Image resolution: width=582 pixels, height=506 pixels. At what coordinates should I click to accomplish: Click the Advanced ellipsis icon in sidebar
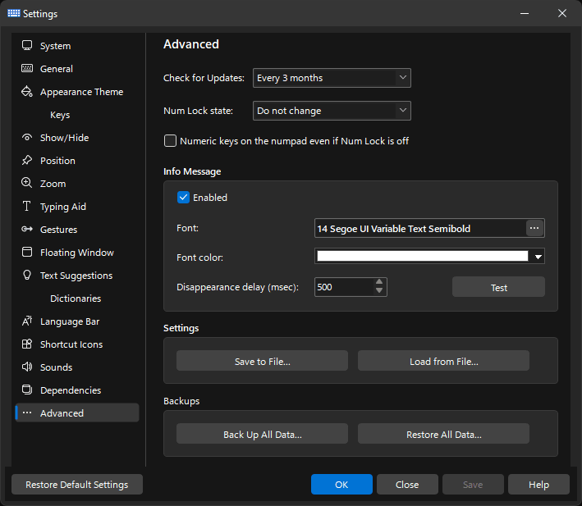tap(27, 413)
